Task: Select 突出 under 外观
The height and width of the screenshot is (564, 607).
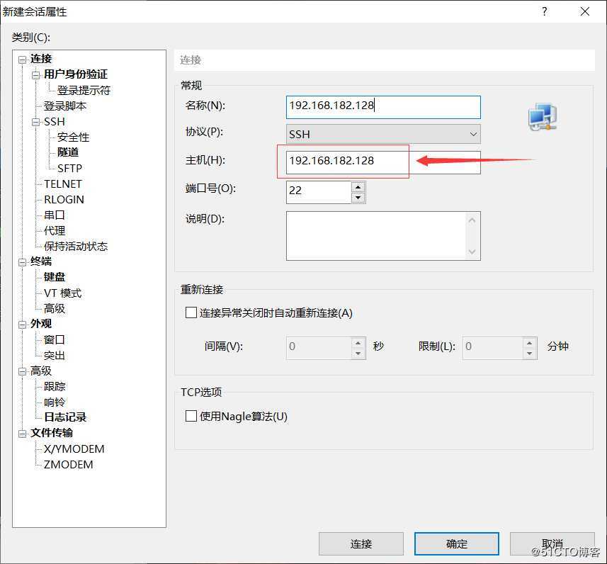Action: pyautogui.click(x=55, y=355)
